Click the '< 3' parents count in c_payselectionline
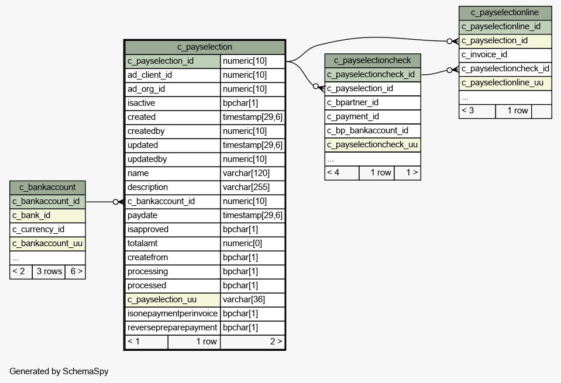The image size is (561, 383). [477, 111]
